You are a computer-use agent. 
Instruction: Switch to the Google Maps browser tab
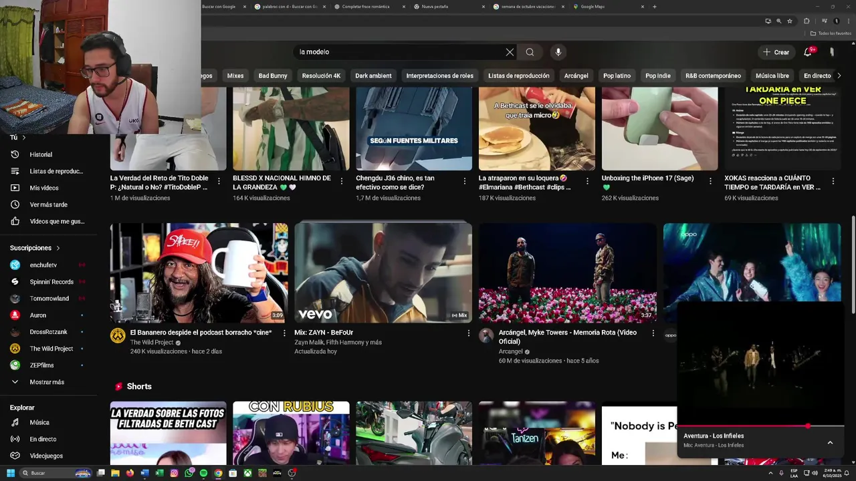coord(609,7)
